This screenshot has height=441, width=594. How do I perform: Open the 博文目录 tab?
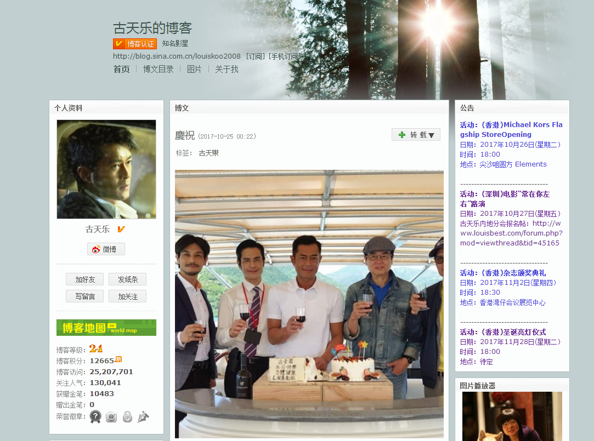pyautogui.click(x=158, y=69)
